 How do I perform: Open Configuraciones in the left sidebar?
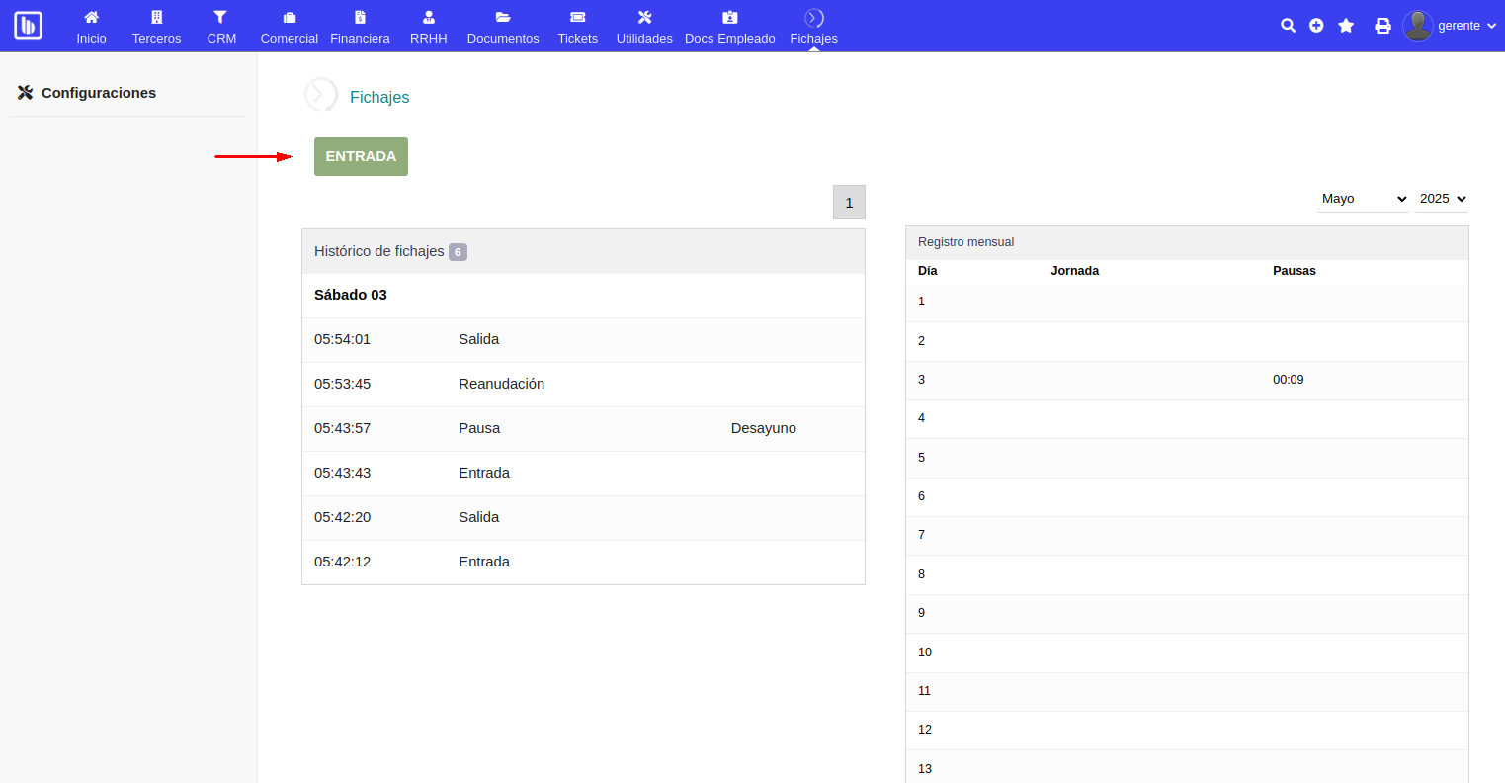(98, 93)
